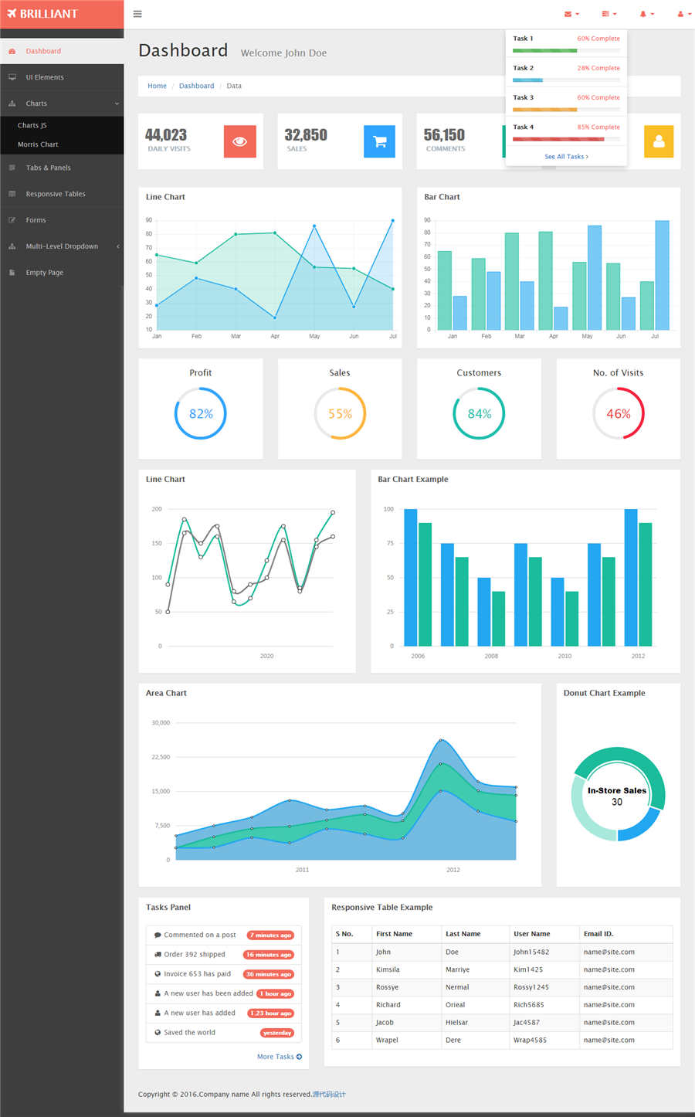Select the Order 392 shipped task item
Image resolution: width=695 pixels, height=1117 pixels.
pos(195,955)
